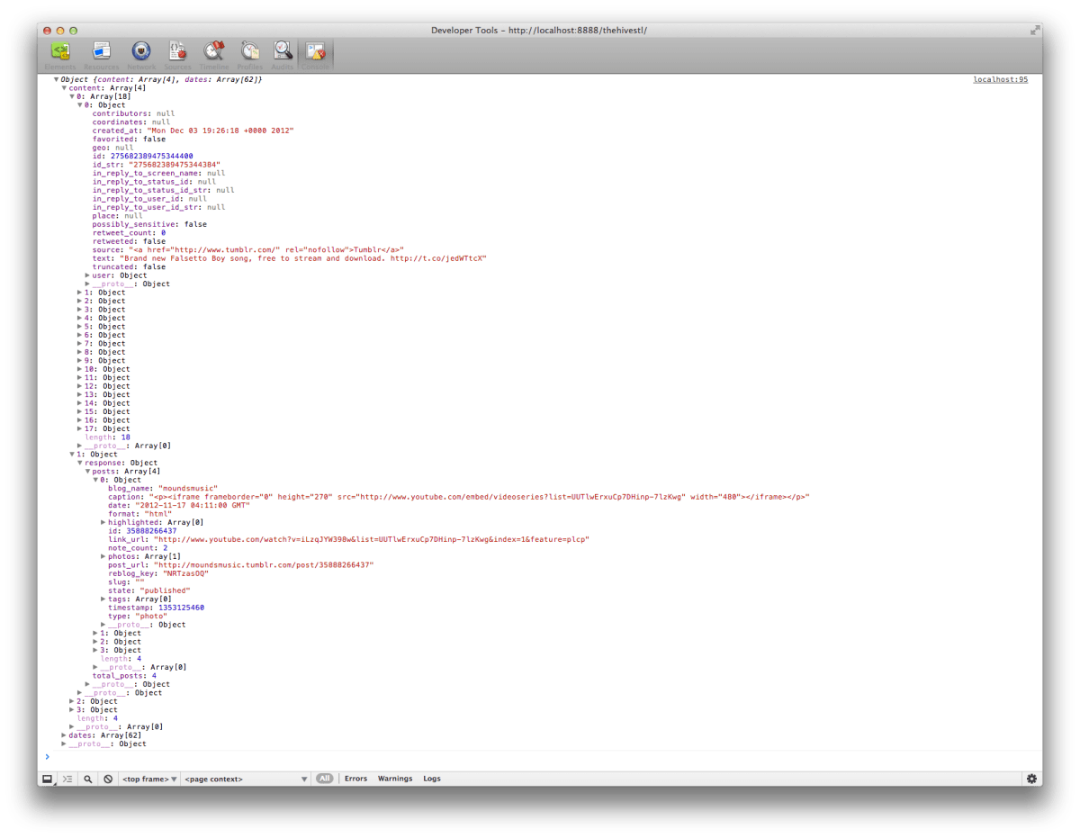Open the localhost:95 source link

(x=1000, y=79)
